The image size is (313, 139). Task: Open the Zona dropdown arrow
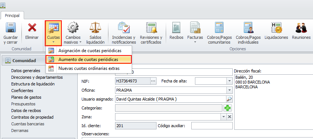click(223, 117)
